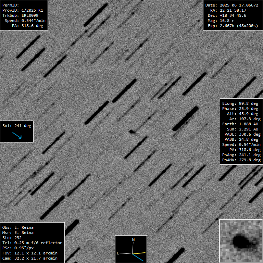Screen dimensions: 263x263
Task: Click the 'PermID:' label
Action: tap(11, 5)
